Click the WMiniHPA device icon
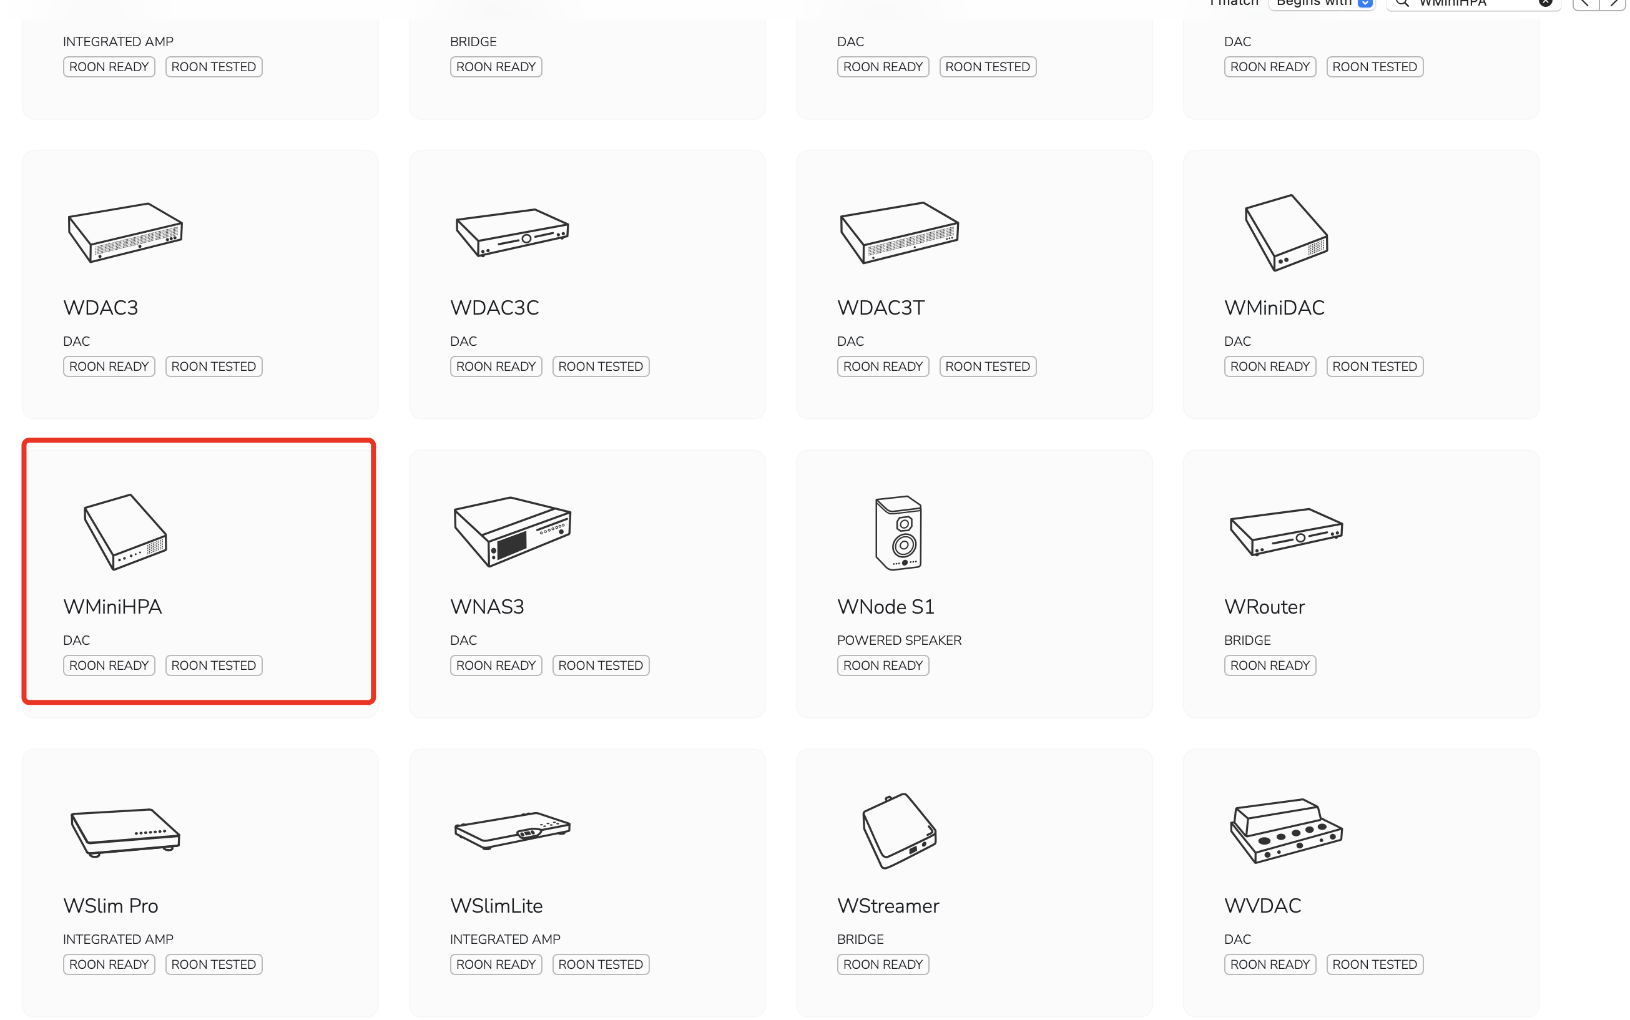Screen dimensions: 1630x1020 (x=125, y=532)
